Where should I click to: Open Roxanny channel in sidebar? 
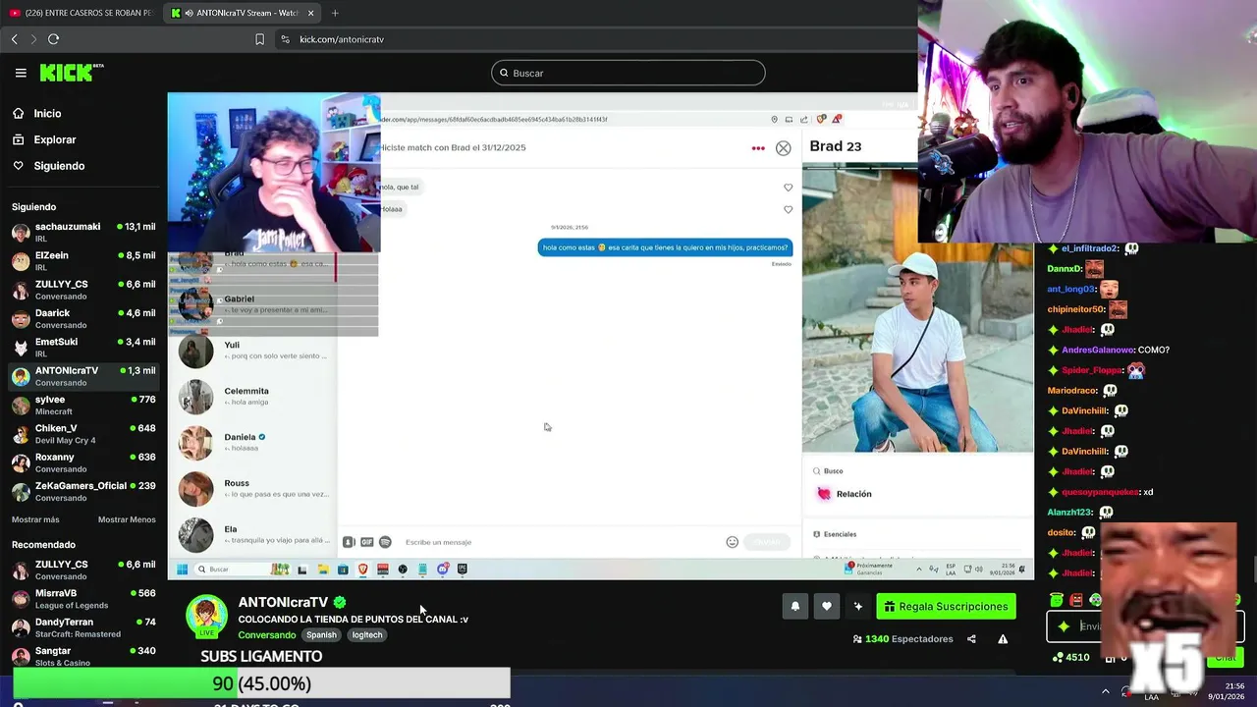pos(83,462)
